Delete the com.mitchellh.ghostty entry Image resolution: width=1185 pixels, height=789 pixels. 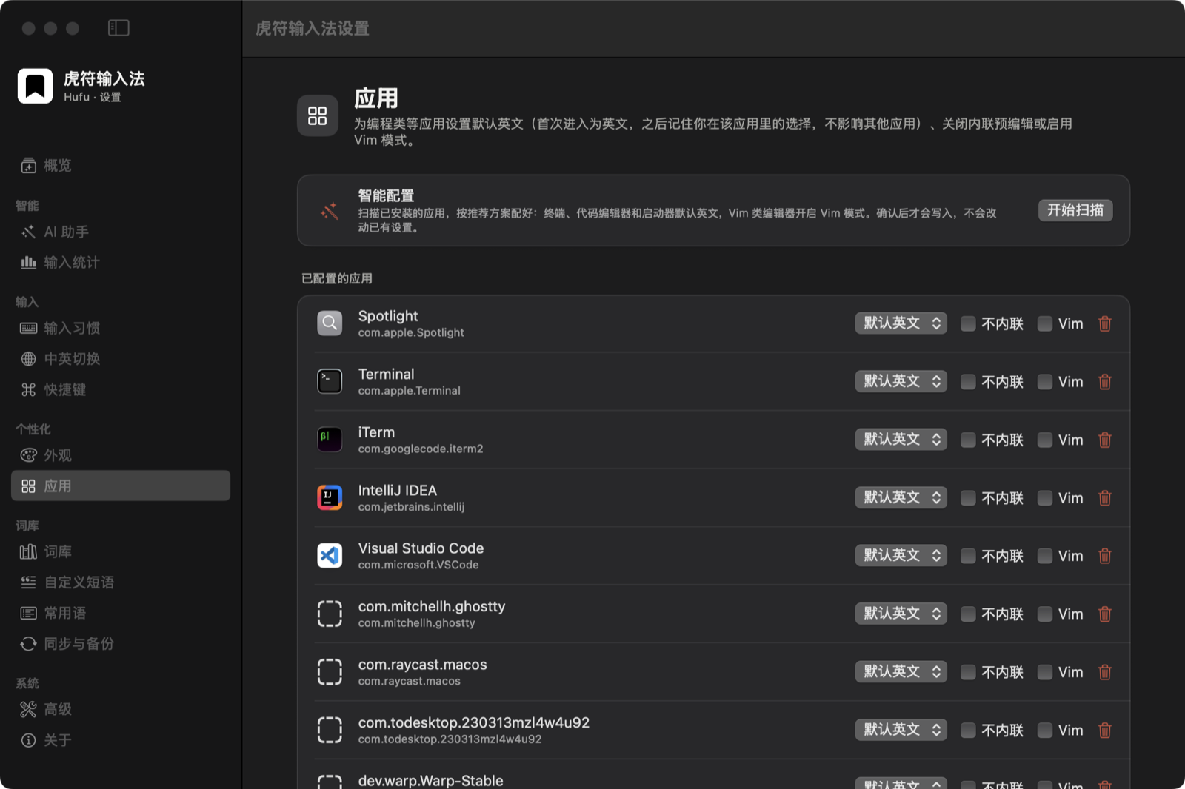1105,614
